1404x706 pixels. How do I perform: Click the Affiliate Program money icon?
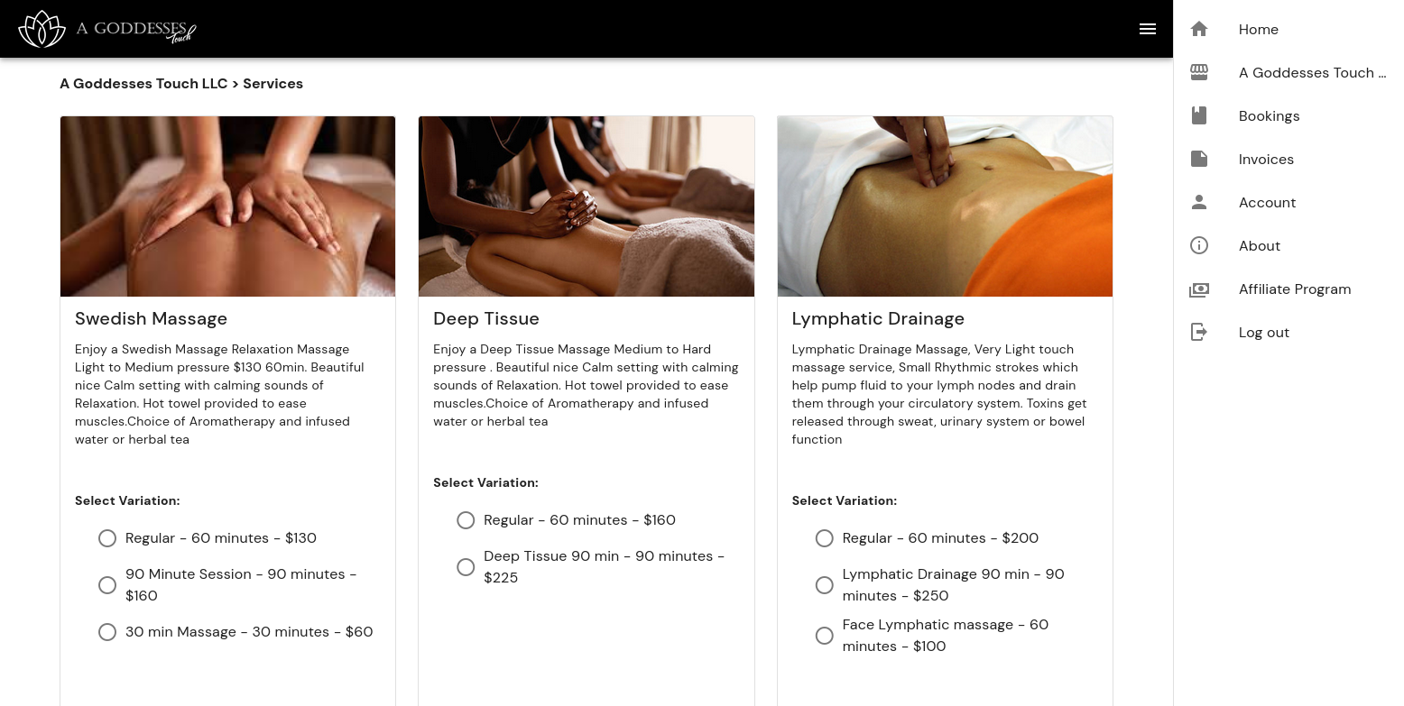(x=1199, y=289)
